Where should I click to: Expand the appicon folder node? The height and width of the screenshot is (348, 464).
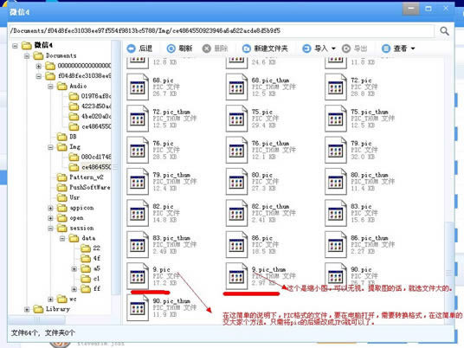[50, 209]
